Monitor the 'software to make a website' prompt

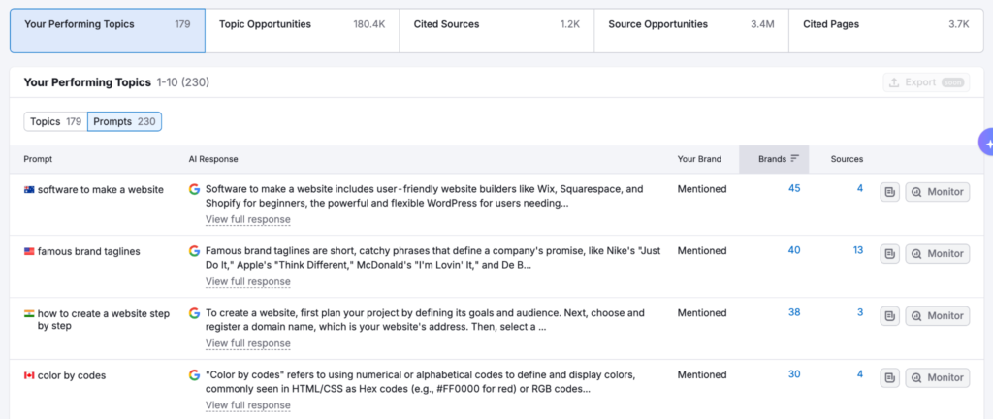point(937,192)
